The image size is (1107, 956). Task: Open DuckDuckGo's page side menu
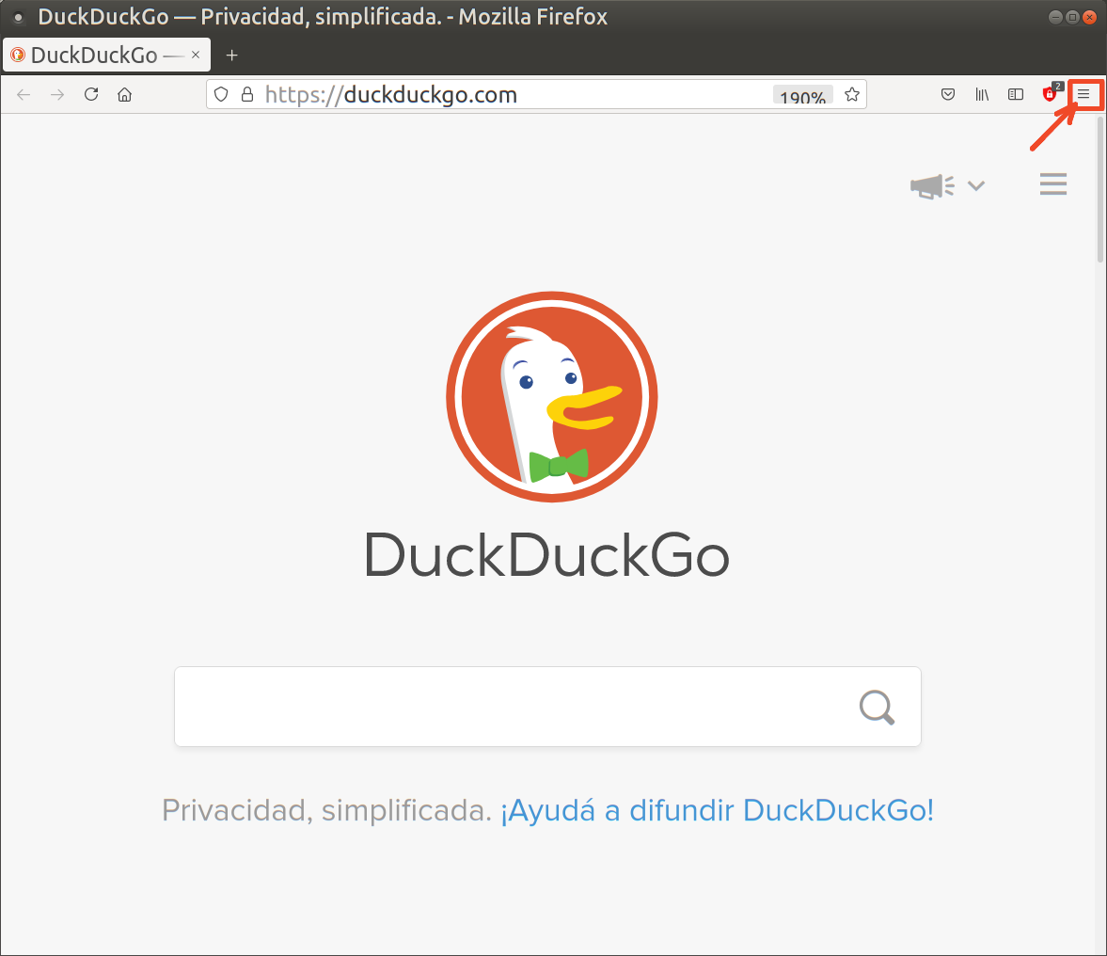pyautogui.click(x=1053, y=184)
